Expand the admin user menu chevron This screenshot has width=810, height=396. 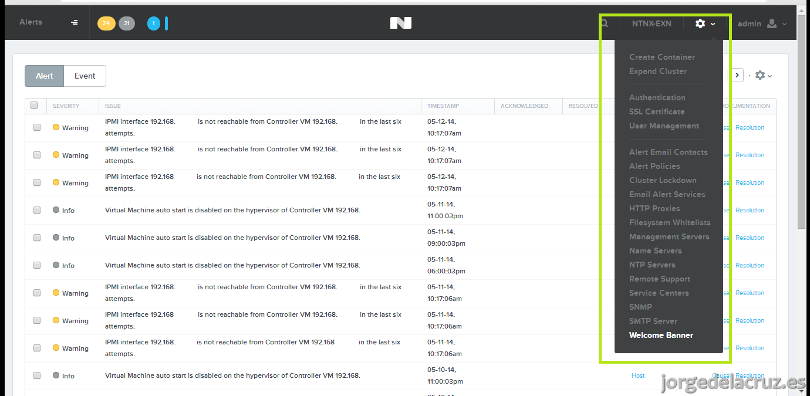(785, 24)
